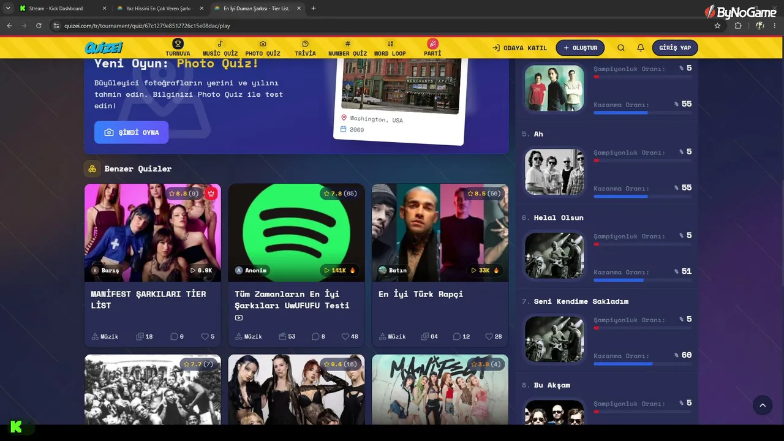Click the Helal Olsun song thumbnail
This screenshot has width=784, height=441.
[x=554, y=255]
